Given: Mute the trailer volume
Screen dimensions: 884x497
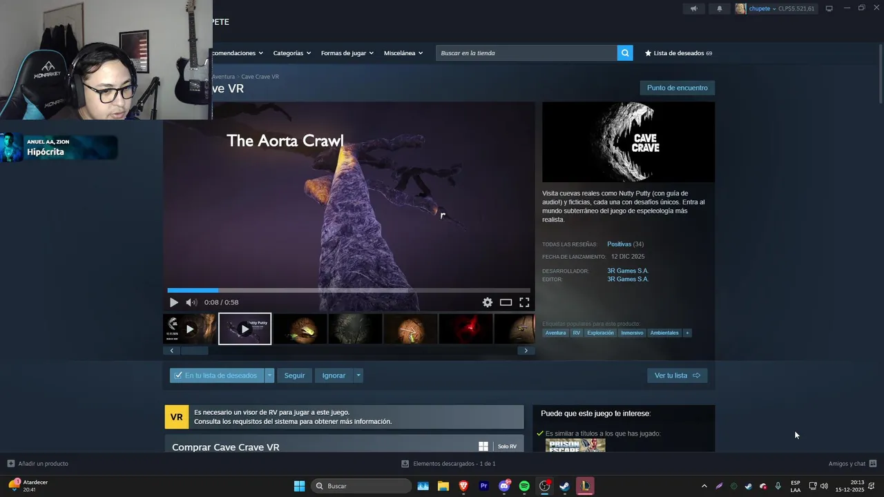Looking at the screenshot, I should click(191, 302).
